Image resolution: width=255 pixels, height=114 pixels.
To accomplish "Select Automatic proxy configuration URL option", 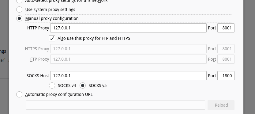I will (x=19, y=94).
